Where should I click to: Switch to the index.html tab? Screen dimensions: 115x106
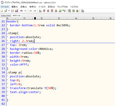(x=6, y=16)
